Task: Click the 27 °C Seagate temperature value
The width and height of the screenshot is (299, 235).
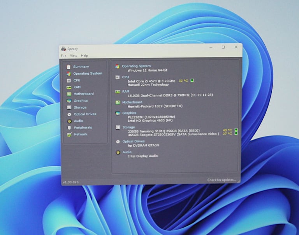Action: [x=227, y=133]
